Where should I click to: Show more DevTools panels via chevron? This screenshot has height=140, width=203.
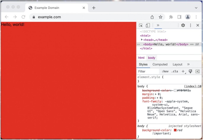[158, 26]
